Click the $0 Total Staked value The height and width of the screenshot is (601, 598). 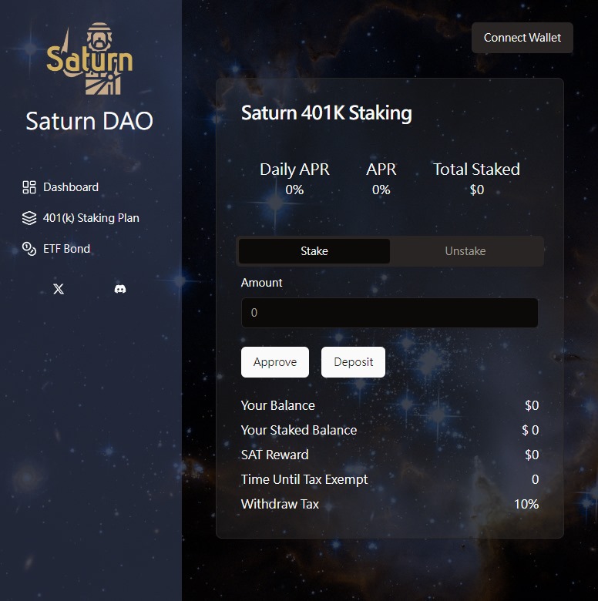(477, 190)
